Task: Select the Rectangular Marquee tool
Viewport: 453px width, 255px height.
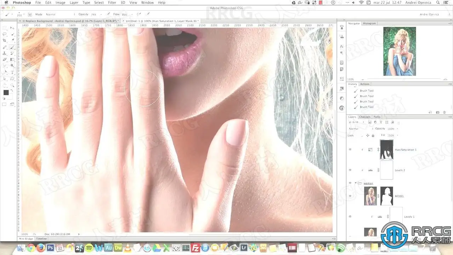Action: tap(5, 28)
